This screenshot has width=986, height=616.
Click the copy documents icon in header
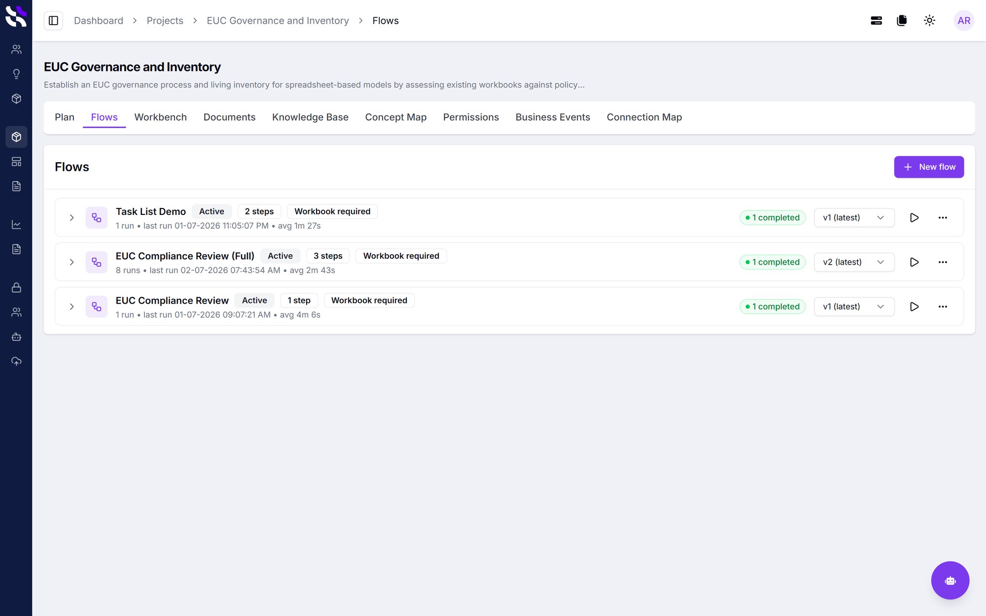[902, 21]
